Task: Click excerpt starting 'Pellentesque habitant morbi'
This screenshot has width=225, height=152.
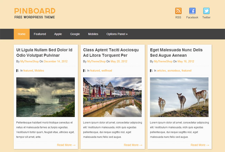Action: tap(45, 130)
